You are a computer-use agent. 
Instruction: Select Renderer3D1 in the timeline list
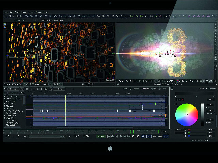pos(12,113)
